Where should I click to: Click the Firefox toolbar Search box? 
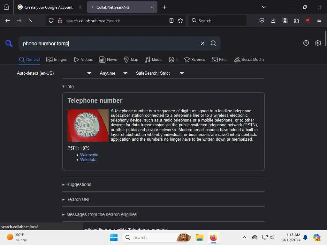(217, 21)
